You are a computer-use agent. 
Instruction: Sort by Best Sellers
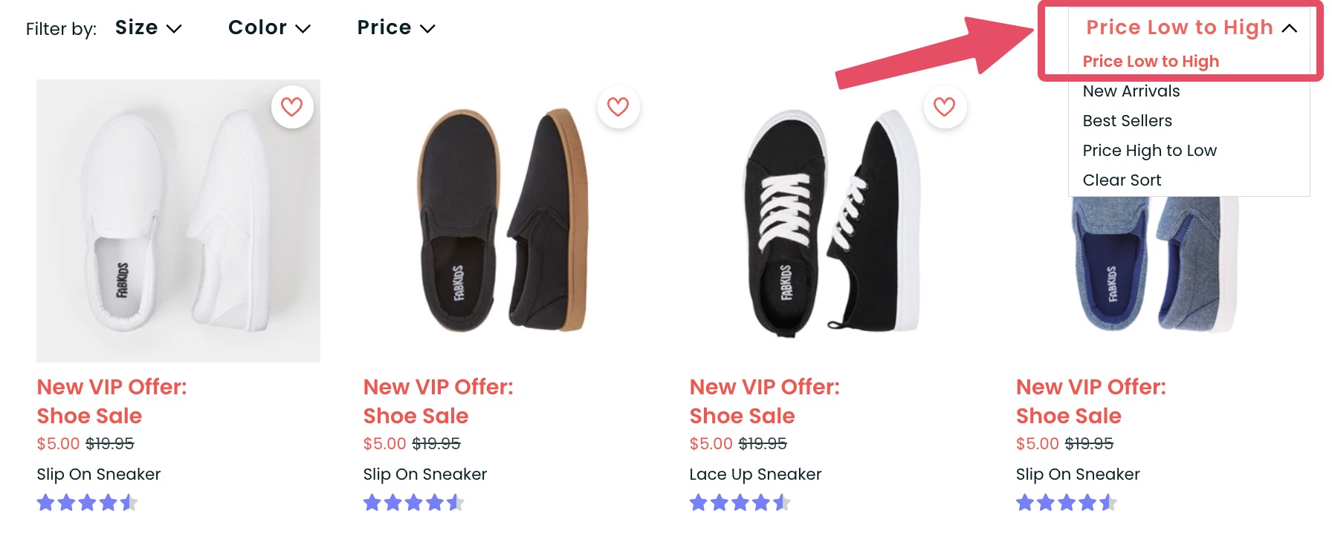coord(1127,121)
